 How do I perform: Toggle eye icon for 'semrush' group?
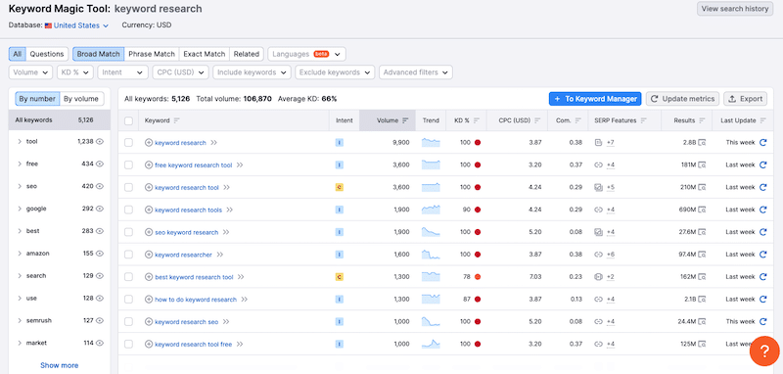(100, 320)
